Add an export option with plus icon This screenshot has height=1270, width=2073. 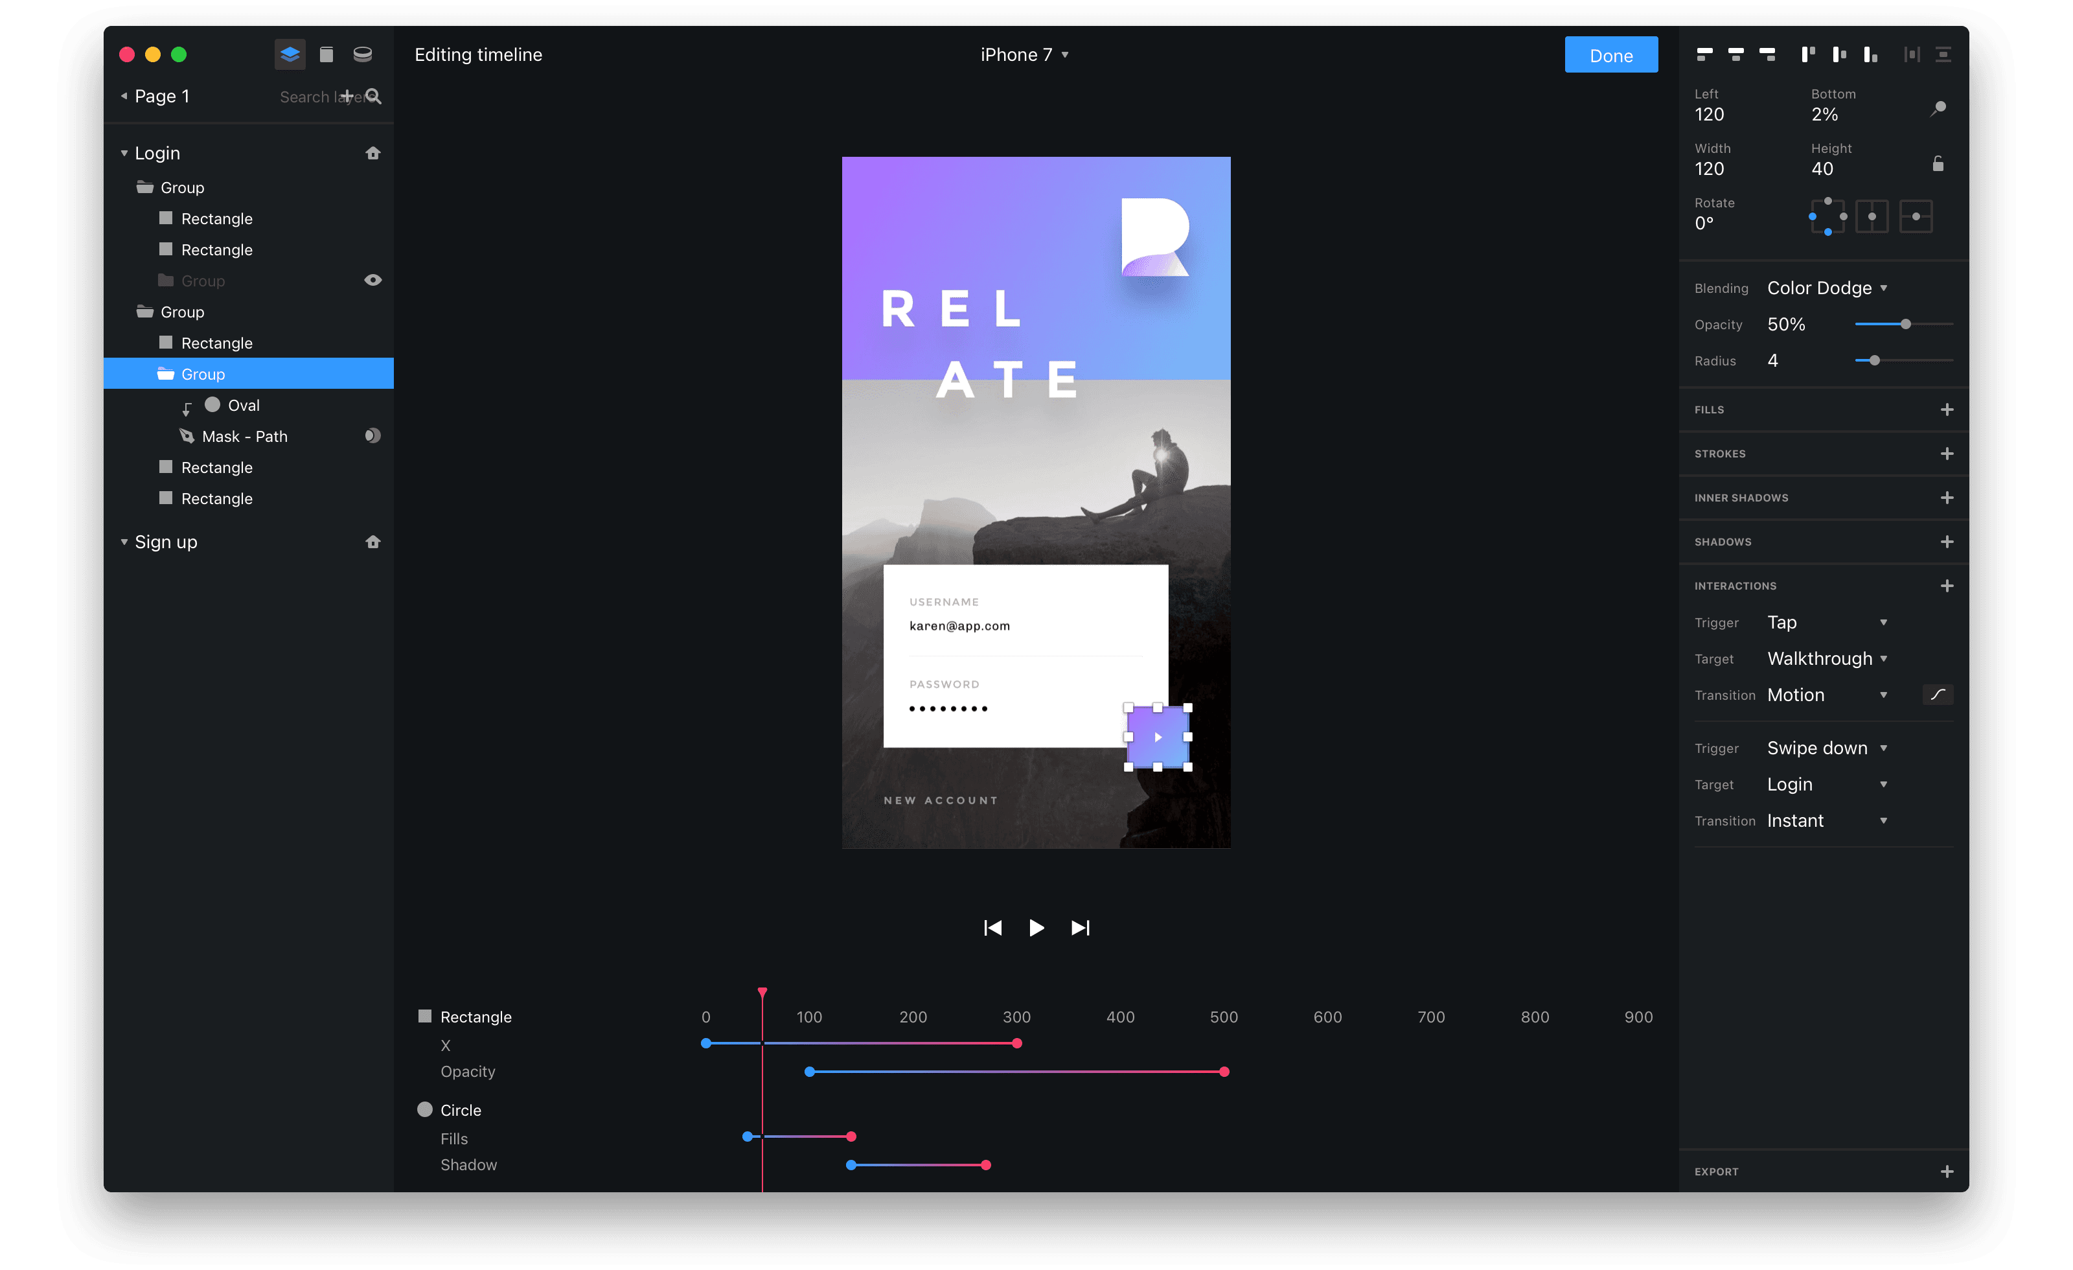click(x=1947, y=1172)
